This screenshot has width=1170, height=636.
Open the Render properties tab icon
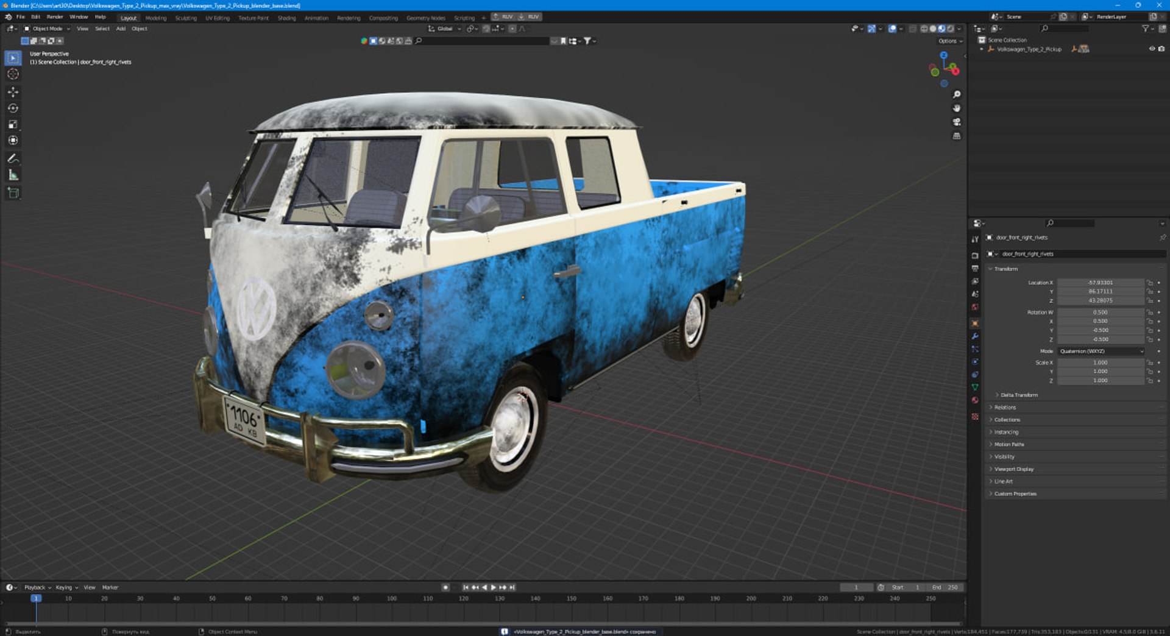975,256
